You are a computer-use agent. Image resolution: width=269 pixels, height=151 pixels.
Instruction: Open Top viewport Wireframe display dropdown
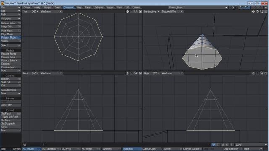(51, 11)
